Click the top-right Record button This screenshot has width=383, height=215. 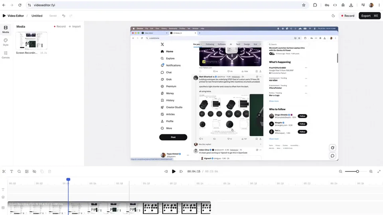pos(347,16)
